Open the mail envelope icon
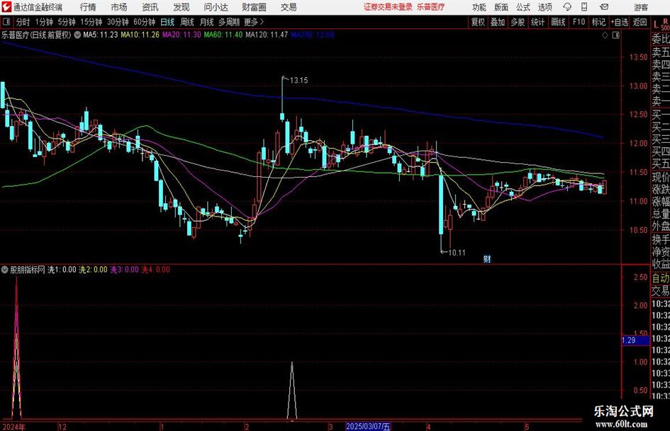 (604, 7)
